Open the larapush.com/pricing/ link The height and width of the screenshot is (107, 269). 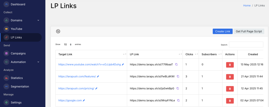tap(76, 88)
